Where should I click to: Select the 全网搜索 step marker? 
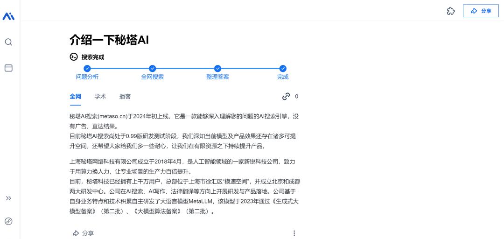tap(152, 69)
